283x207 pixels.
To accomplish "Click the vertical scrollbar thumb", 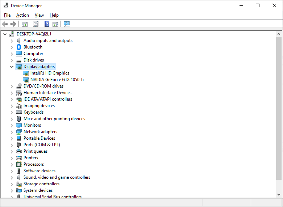I will point(279,108).
